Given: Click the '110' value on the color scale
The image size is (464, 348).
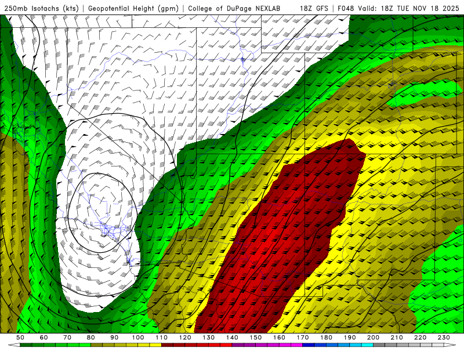Looking at the screenshot, I should click(x=161, y=338).
